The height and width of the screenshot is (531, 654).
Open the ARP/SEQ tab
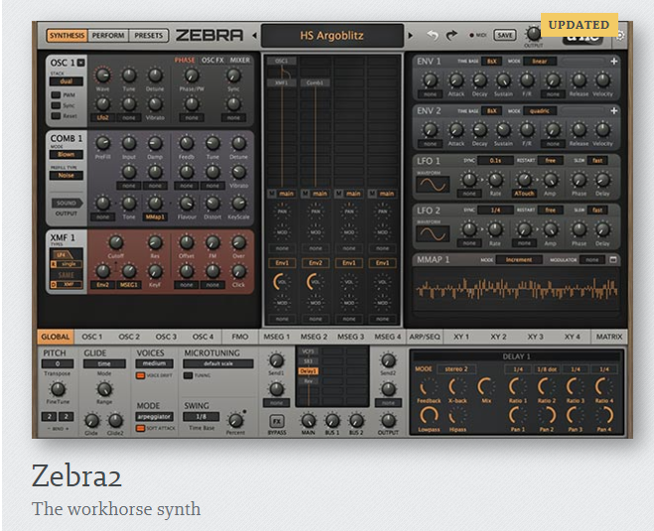(425, 336)
